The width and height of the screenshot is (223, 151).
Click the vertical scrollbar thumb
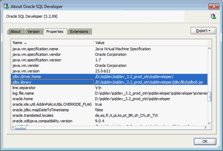click(x=209, y=97)
